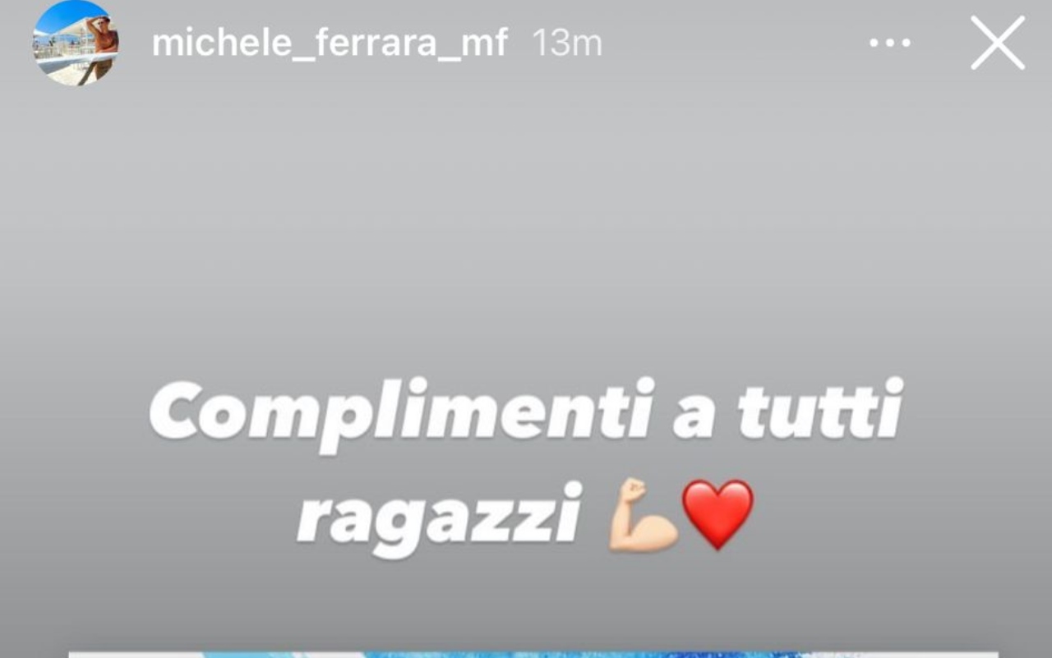1052x658 pixels.
Task: Tap the flexed bicep emoji
Action: 643,515
